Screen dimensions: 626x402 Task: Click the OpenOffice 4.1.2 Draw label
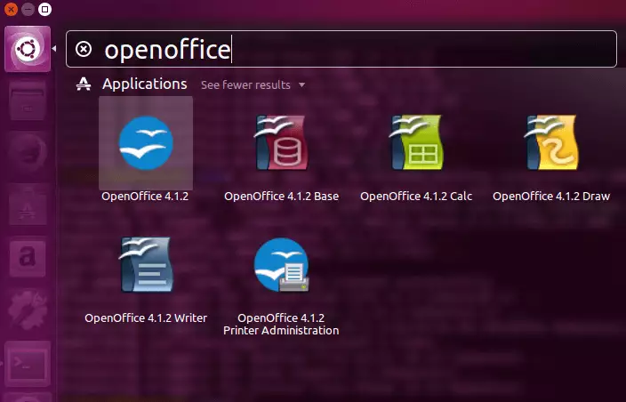click(x=551, y=197)
